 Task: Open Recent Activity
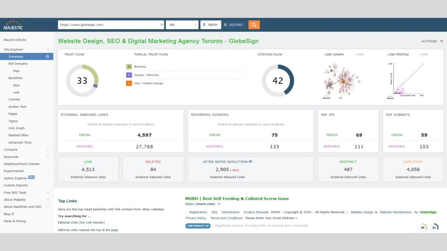[15, 40]
